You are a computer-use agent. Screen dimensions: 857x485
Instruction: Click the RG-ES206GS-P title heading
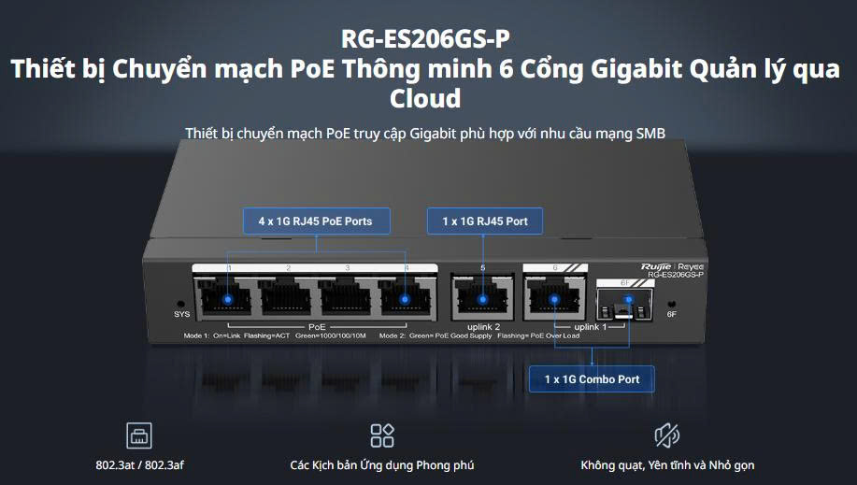click(425, 38)
